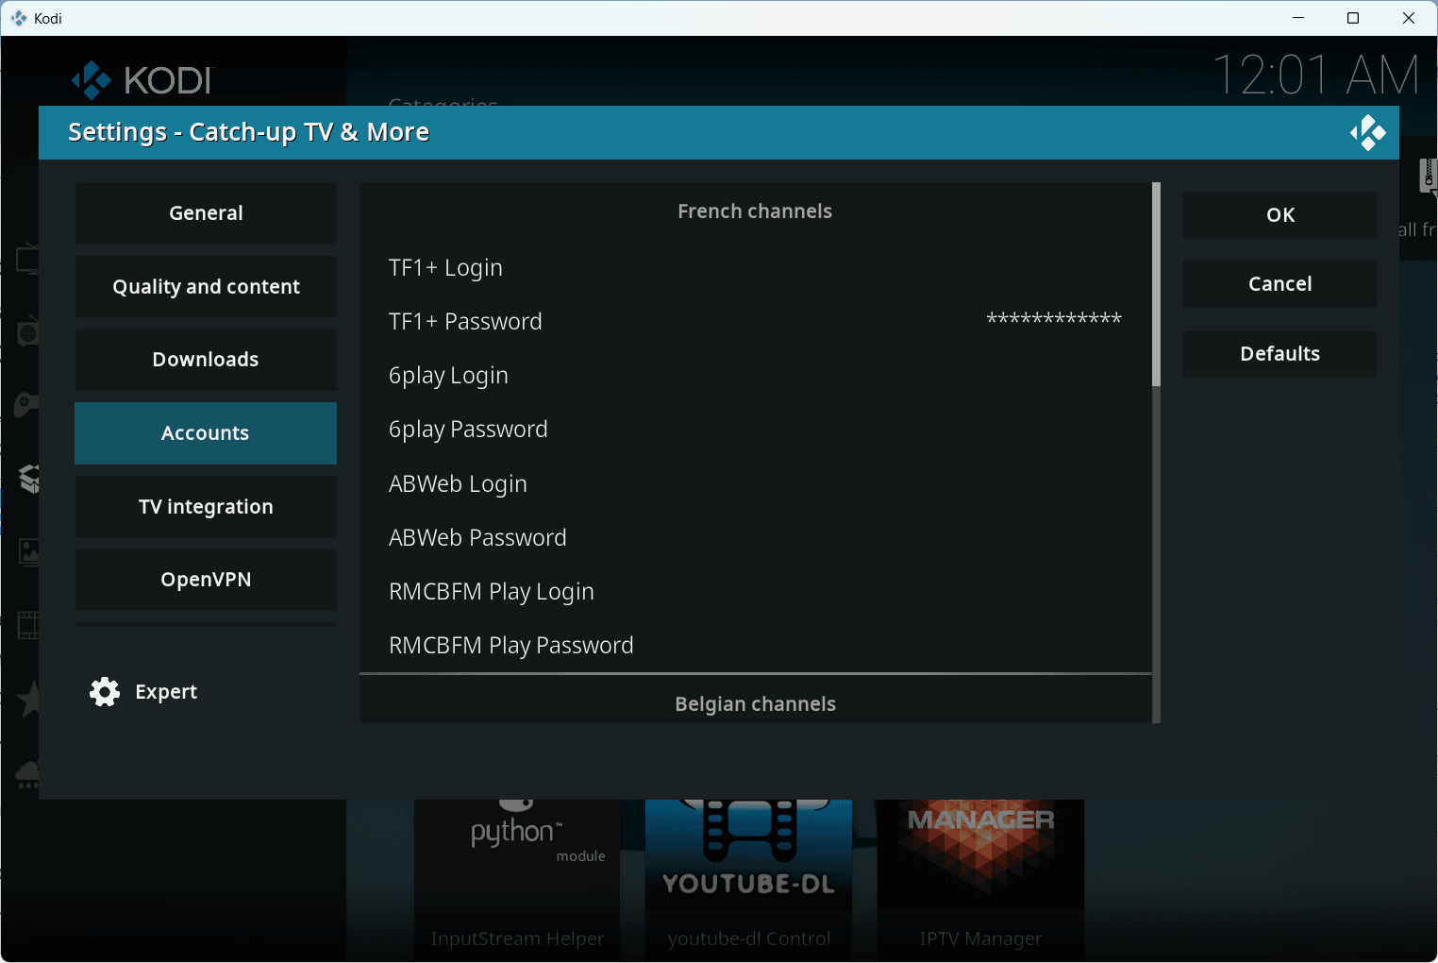The height and width of the screenshot is (963, 1438).
Task: Edit the 6play Login field
Action: pyautogui.click(x=755, y=376)
